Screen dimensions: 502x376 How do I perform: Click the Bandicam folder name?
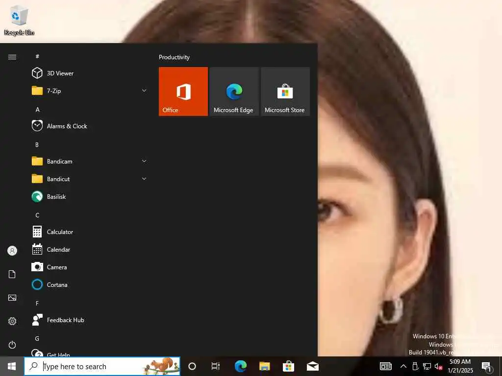coord(59,162)
